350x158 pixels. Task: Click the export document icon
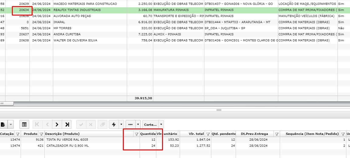(3, 124)
